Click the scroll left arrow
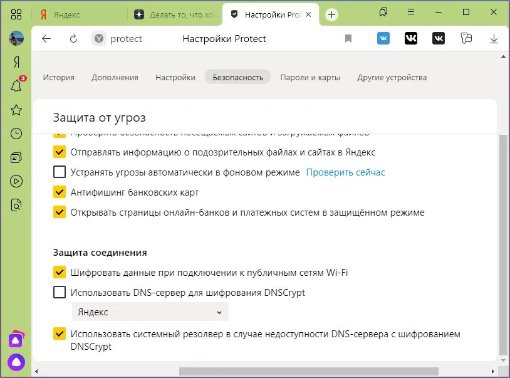This screenshot has width=510, height=378. [36, 371]
